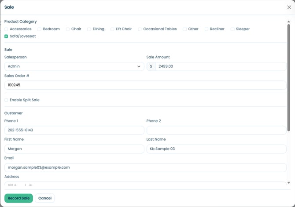Image resolution: width=295 pixels, height=207 pixels.
Task: Click the Cancel button
Action: [45, 198]
